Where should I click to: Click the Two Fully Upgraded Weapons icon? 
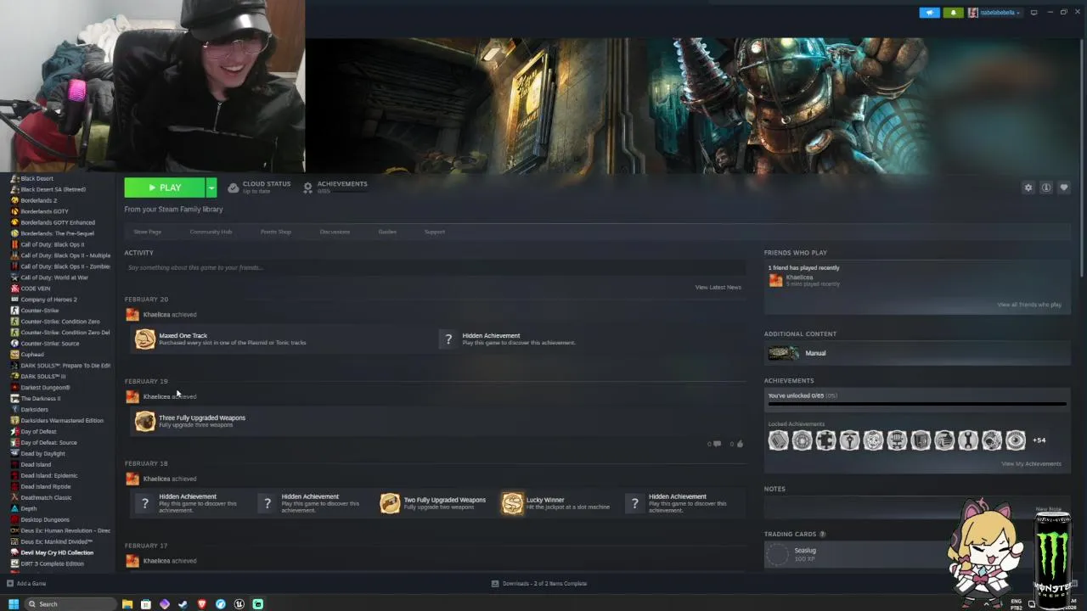coord(390,503)
